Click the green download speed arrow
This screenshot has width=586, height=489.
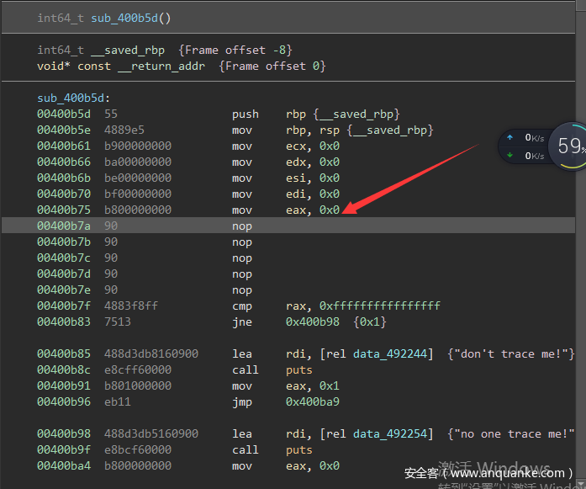click(x=510, y=155)
